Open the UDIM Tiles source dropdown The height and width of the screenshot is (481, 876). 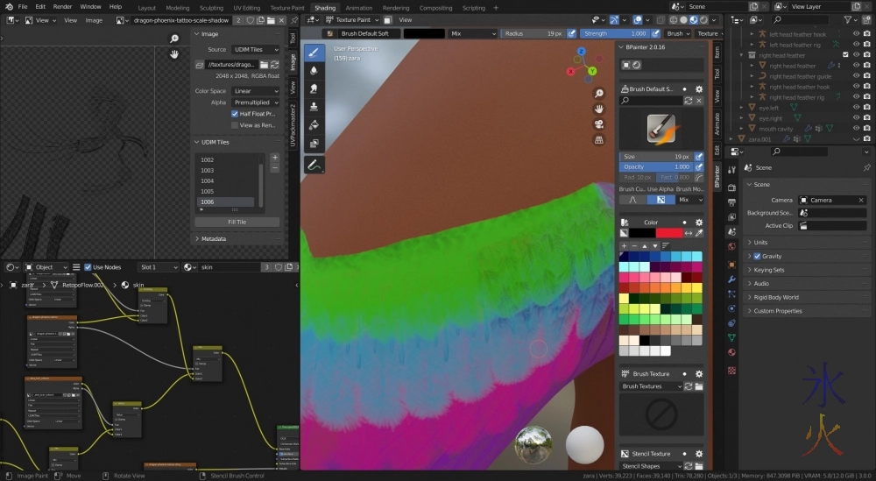click(x=255, y=50)
